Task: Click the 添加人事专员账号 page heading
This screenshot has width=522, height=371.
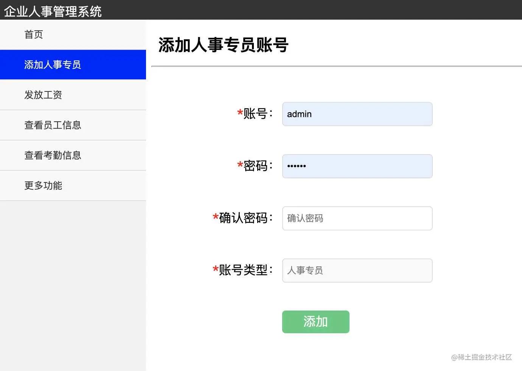Action: tap(223, 45)
